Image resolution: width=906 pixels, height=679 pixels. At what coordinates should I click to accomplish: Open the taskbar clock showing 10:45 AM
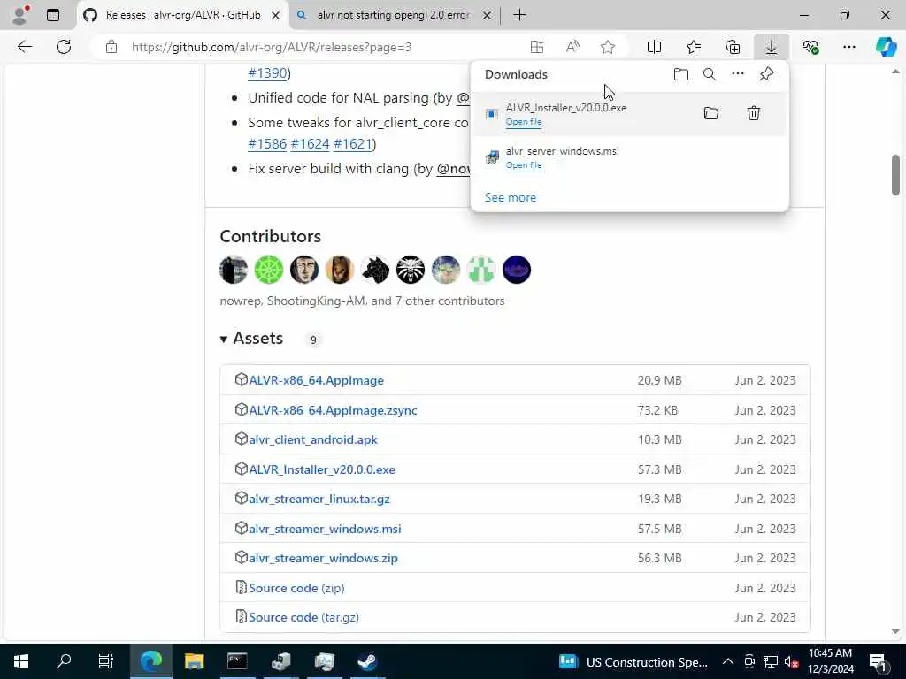click(830, 661)
